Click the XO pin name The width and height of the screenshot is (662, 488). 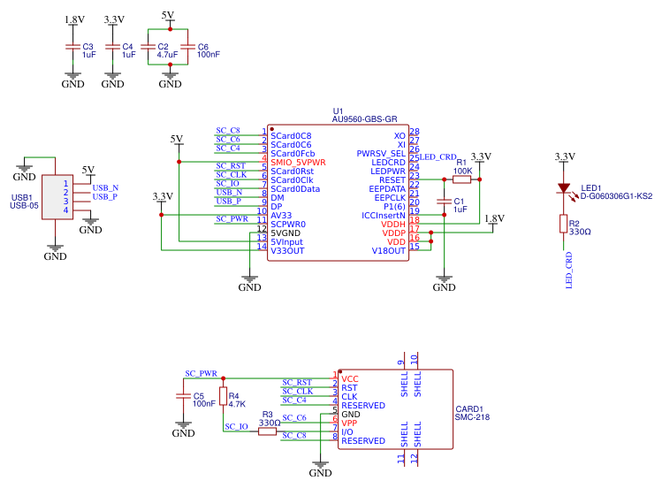click(399, 136)
